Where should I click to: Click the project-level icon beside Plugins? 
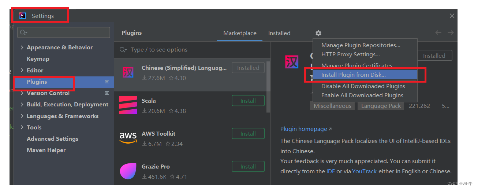coord(107,82)
